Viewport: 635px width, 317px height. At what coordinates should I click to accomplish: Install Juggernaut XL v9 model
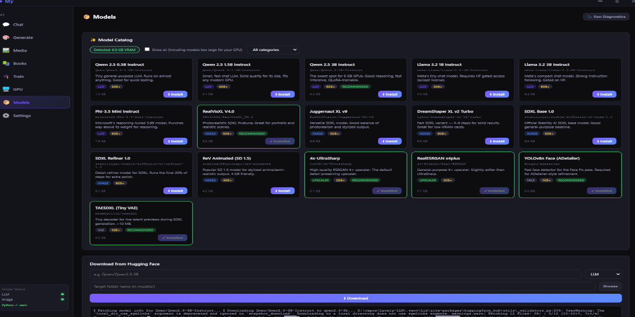click(x=389, y=141)
